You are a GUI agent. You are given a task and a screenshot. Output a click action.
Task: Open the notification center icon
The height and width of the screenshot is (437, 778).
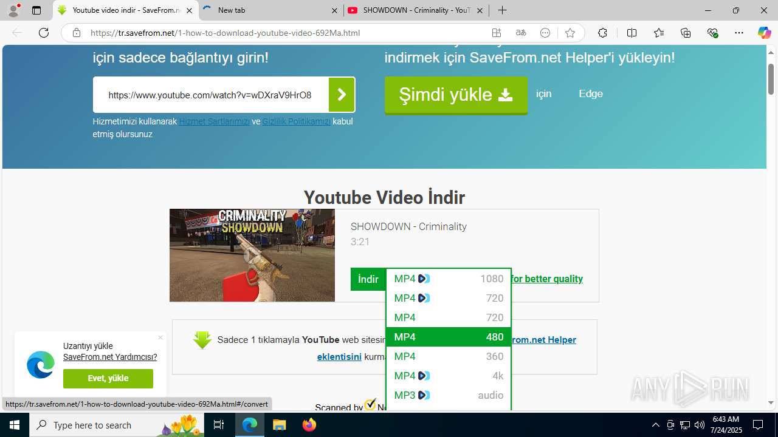click(758, 425)
